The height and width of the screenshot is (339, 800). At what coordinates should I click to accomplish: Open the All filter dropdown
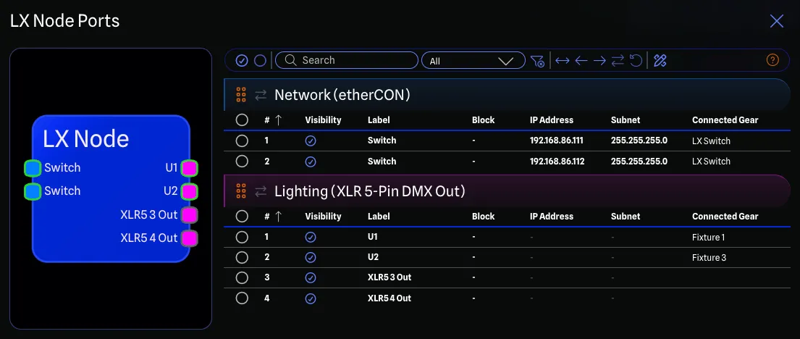[x=473, y=61]
